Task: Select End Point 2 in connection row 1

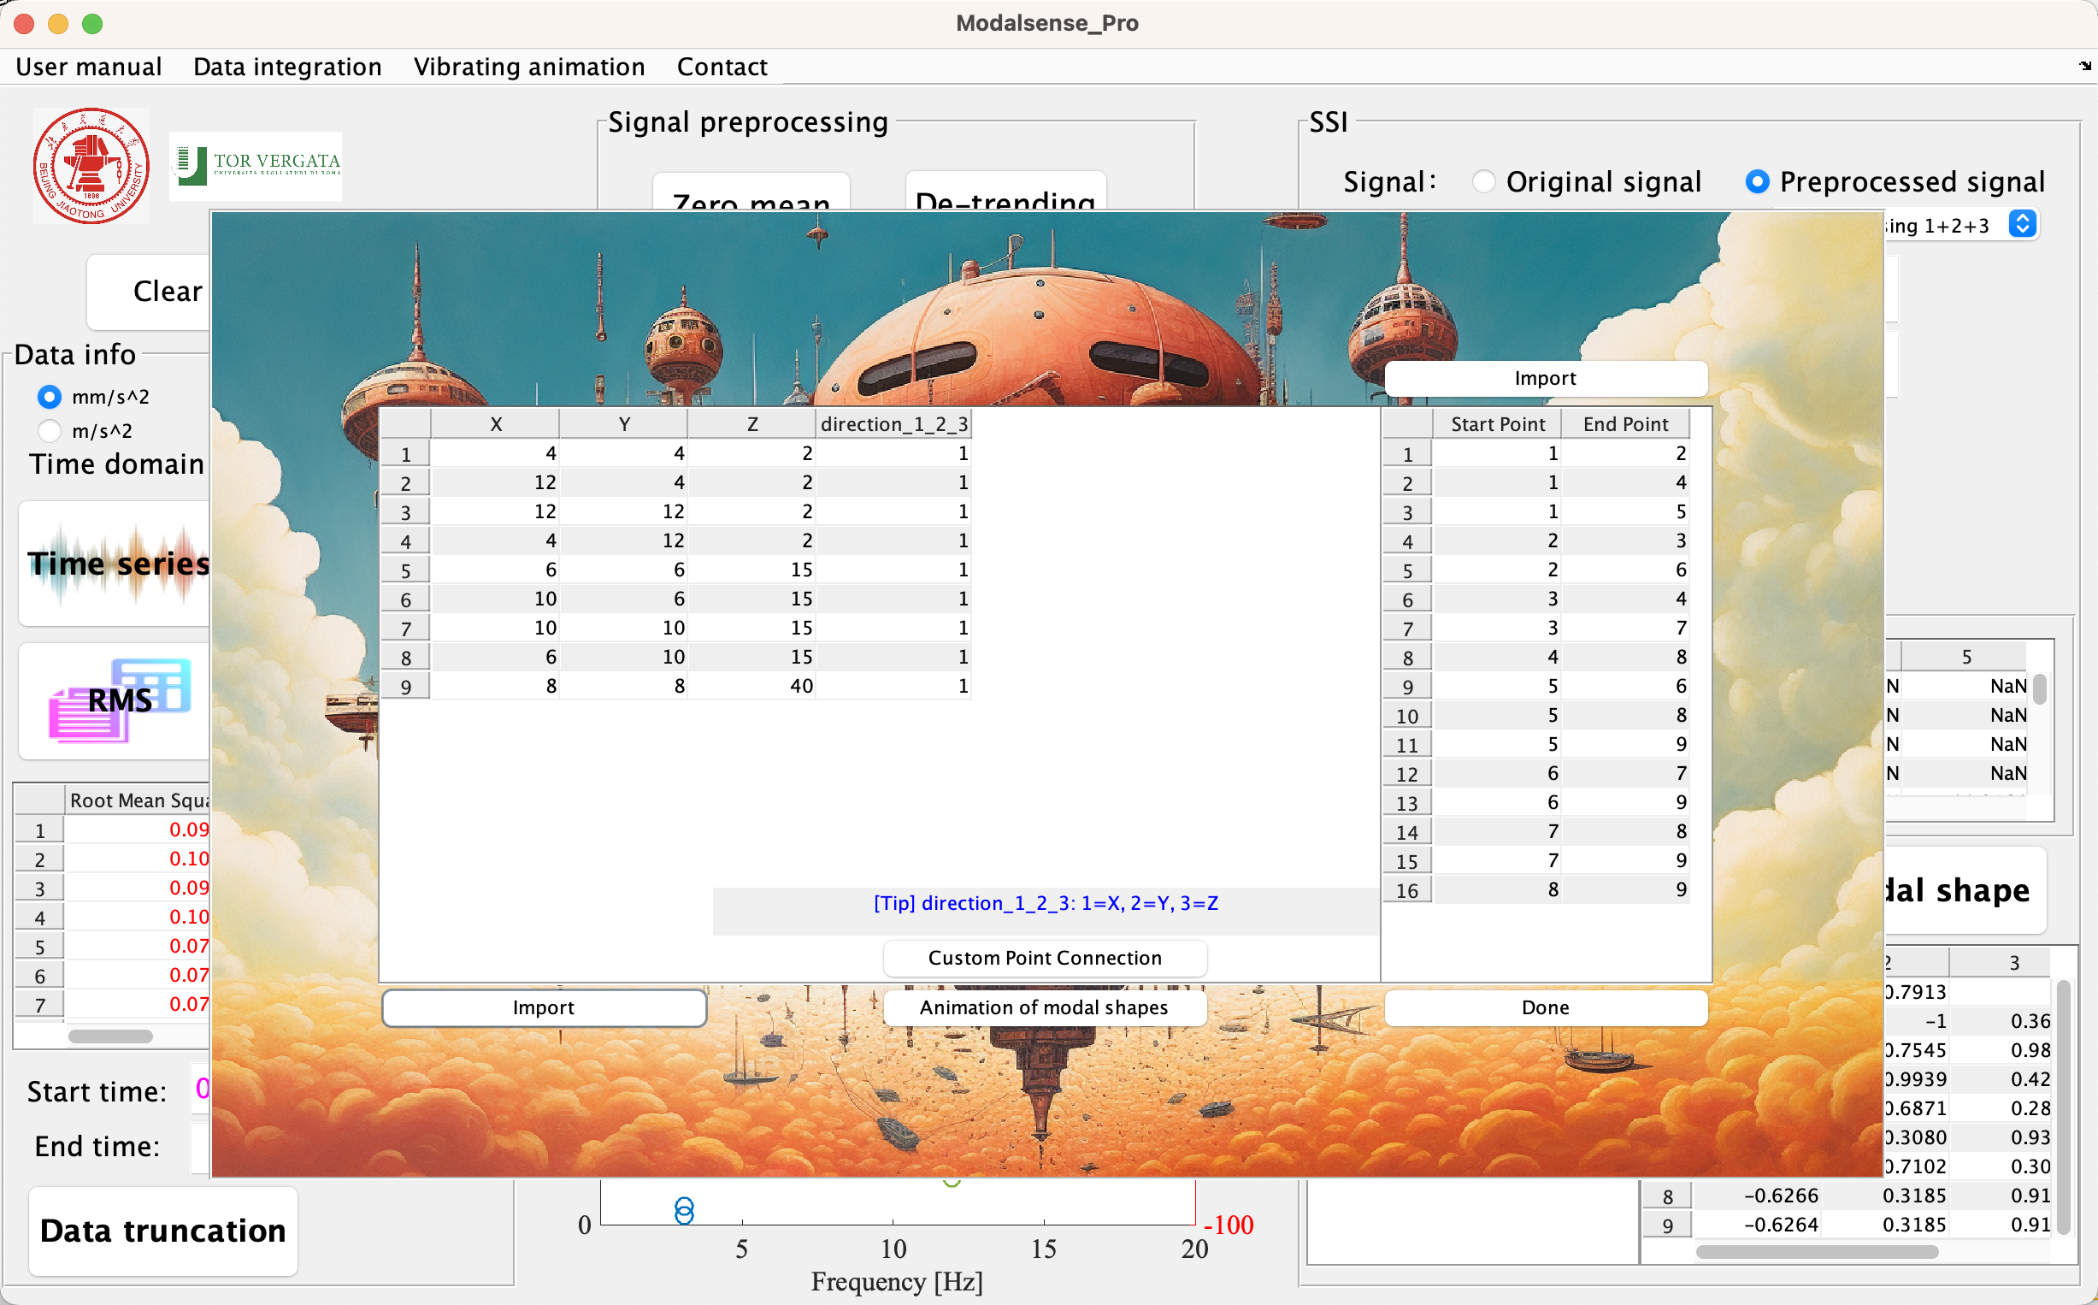Action: [x=1625, y=453]
